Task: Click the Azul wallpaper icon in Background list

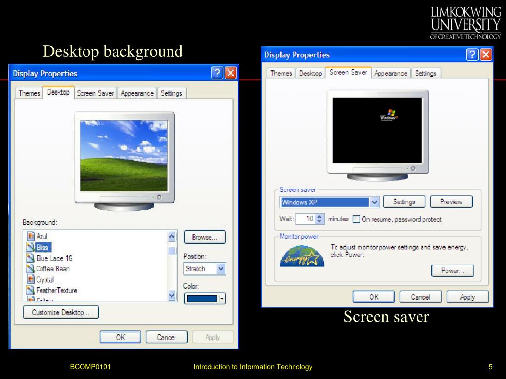Action: [x=31, y=236]
